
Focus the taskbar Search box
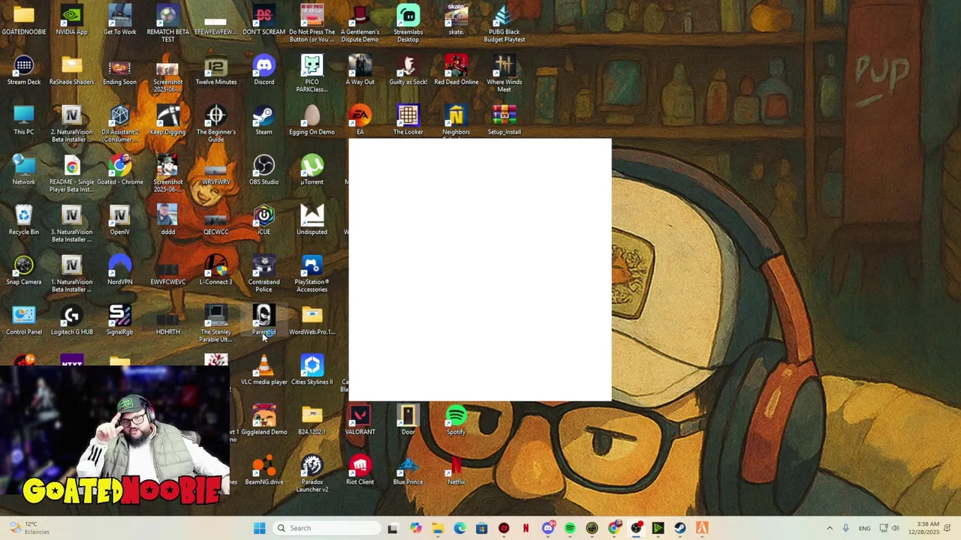click(327, 528)
